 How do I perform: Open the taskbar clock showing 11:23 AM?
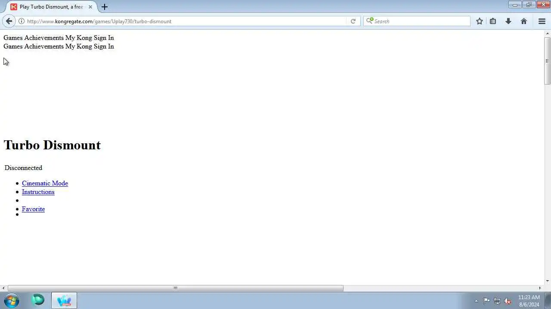(x=529, y=301)
